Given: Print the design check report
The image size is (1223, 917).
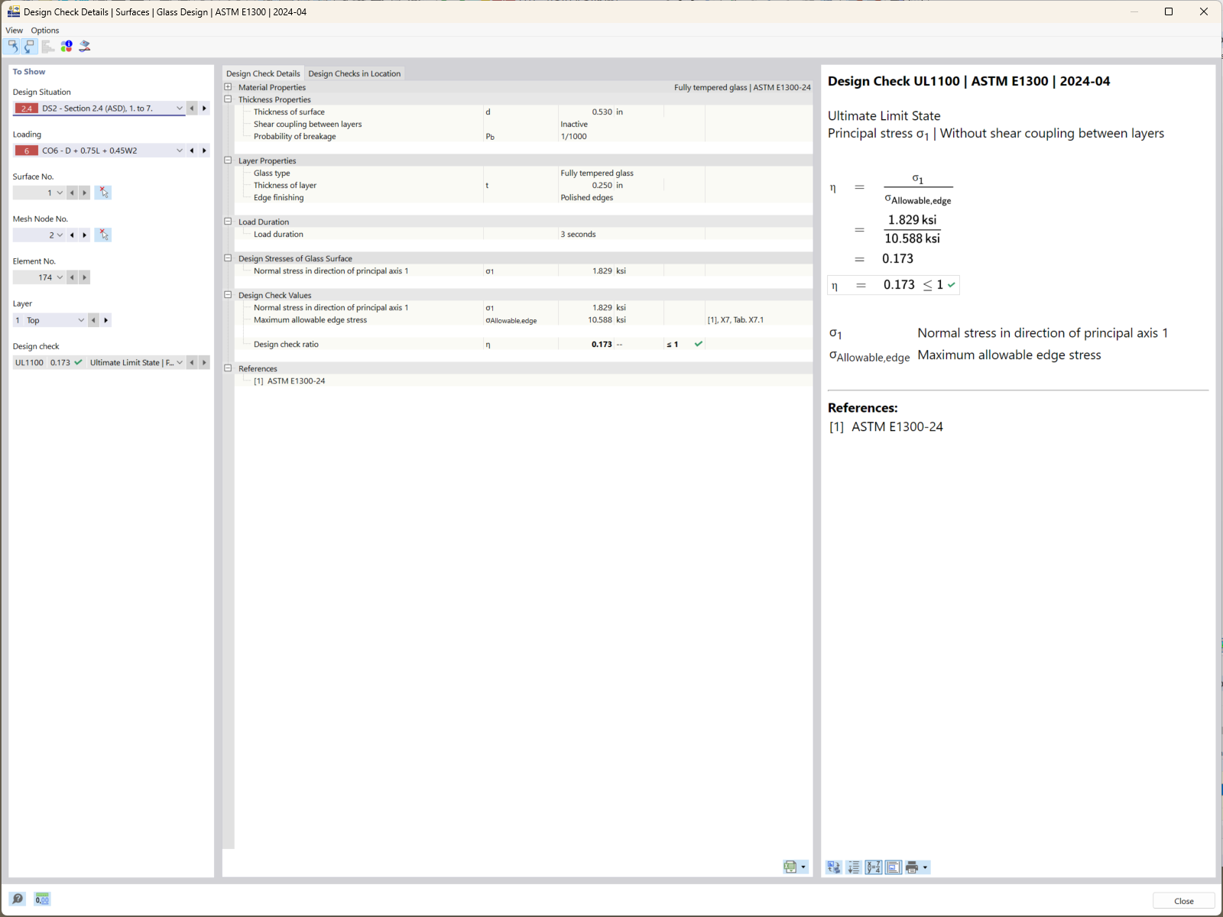Looking at the screenshot, I should tap(913, 867).
